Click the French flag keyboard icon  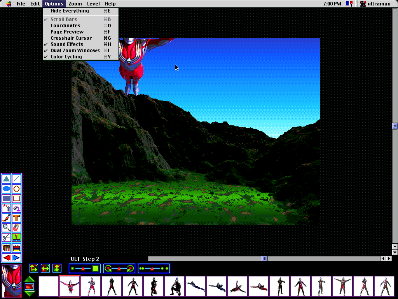[349, 4]
